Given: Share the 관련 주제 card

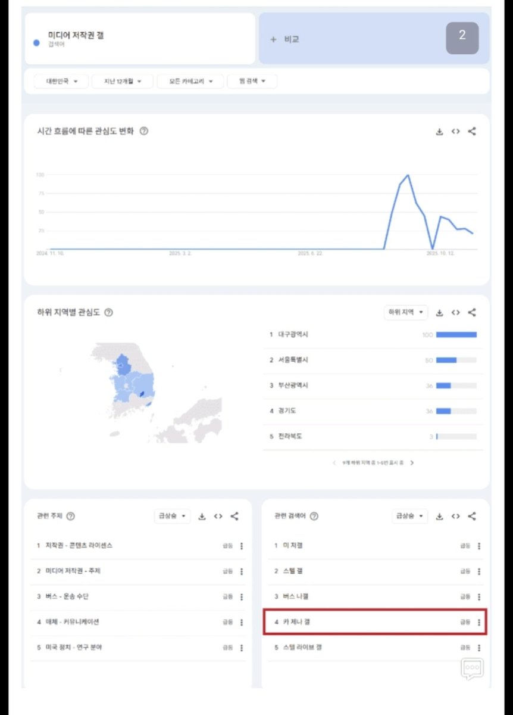Looking at the screenshot, I should tap(234, 516).
